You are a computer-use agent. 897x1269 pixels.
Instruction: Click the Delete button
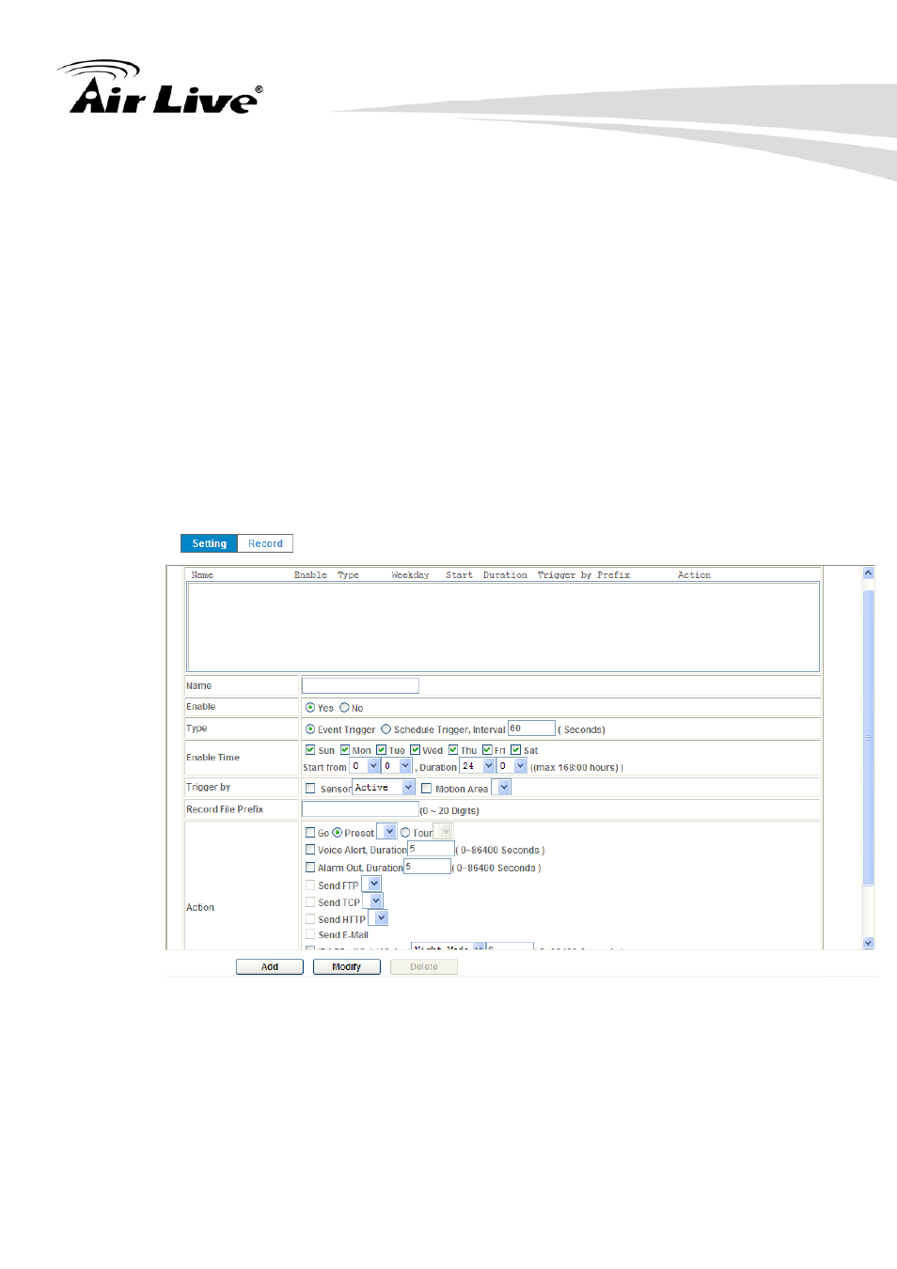coord(424,967)
